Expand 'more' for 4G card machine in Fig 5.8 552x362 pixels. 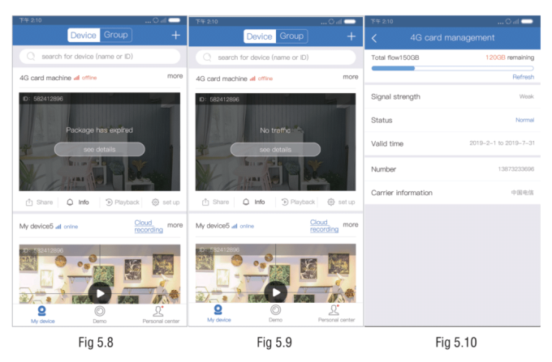tap(175, 76)
